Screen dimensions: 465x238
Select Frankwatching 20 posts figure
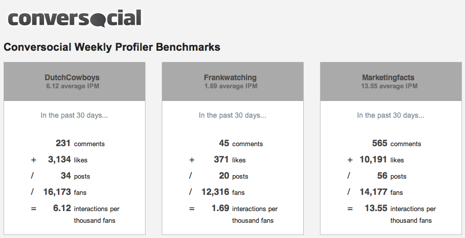pyautogui.click(x=224, y=176)
